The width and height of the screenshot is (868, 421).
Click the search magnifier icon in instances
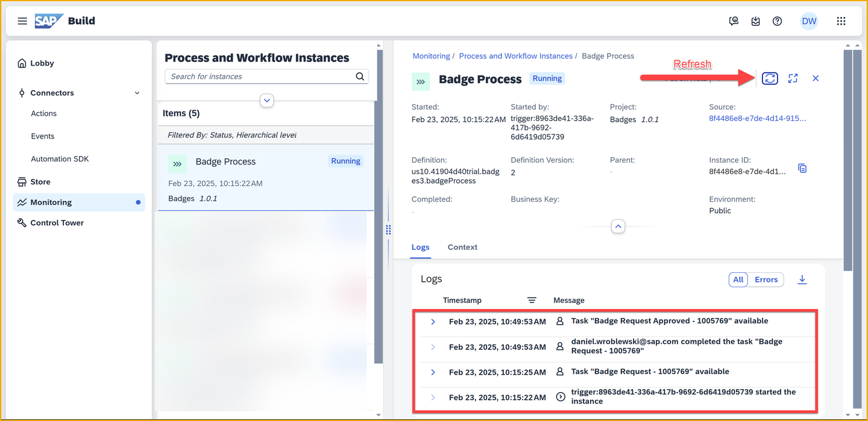pyautogui.click(x=360, y=76)
